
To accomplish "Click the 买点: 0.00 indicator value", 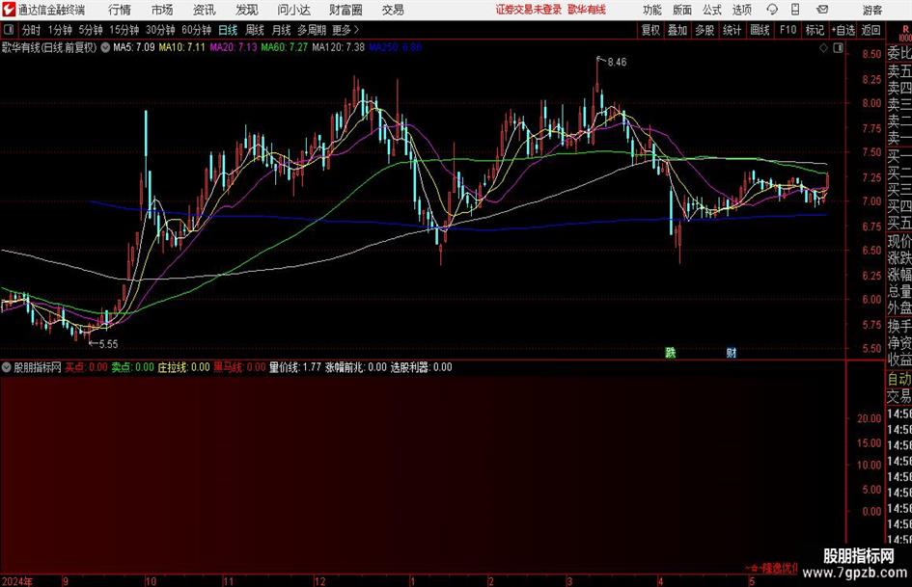I will pos(86,367).
